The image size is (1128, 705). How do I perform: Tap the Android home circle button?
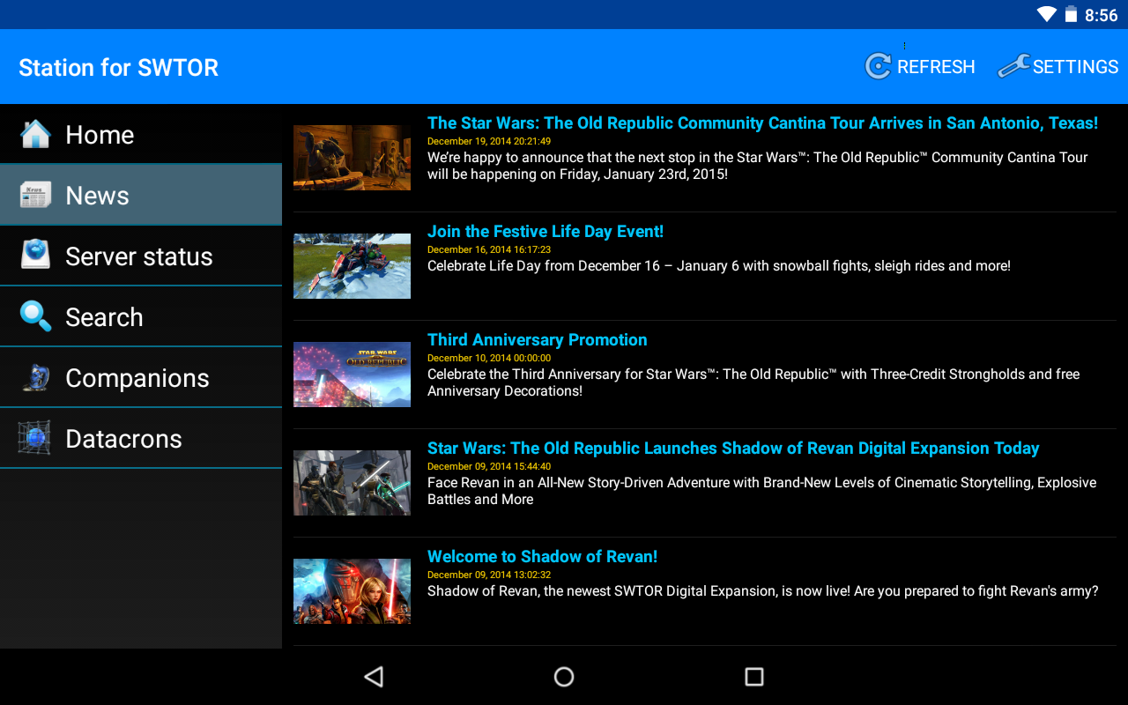point(564,676)
